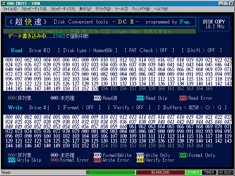This screenshot has height=176, width=235.
Task: Click the Read Drive #0 label
Action: (x=30, y=50)
